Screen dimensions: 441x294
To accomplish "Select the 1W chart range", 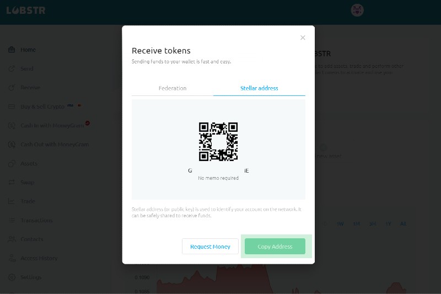I will coord(340,224).
